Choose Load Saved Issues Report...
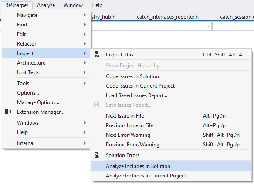Screen dimensions: 254x184 [x=171, y=95]
